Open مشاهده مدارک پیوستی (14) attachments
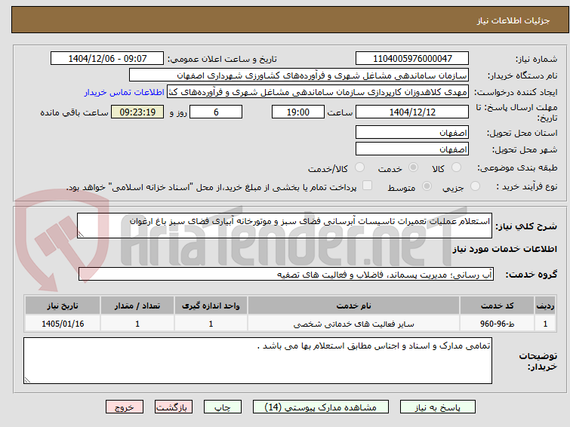 tap(321, 407)
